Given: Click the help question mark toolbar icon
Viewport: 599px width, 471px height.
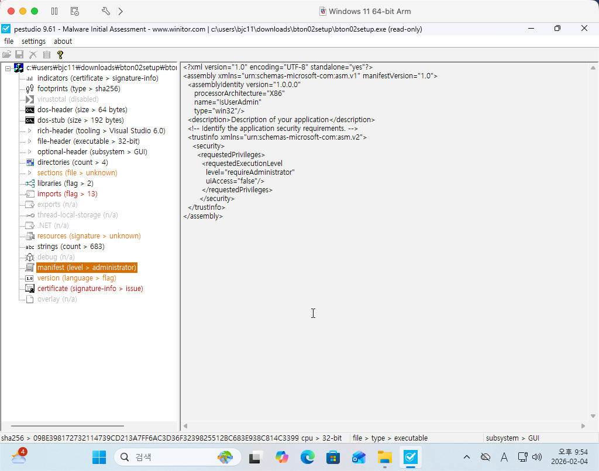Looking at the screenshot, I should pyautogui.click(x=60, y=54).
